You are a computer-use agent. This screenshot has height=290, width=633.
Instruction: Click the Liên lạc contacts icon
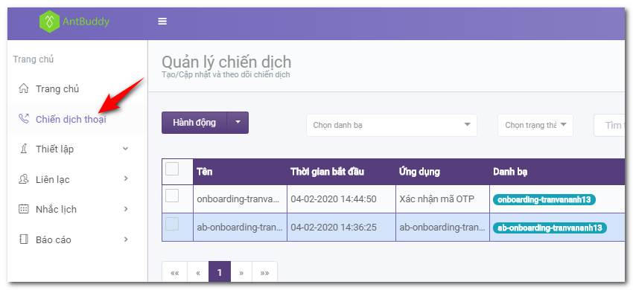coord(24,179)
